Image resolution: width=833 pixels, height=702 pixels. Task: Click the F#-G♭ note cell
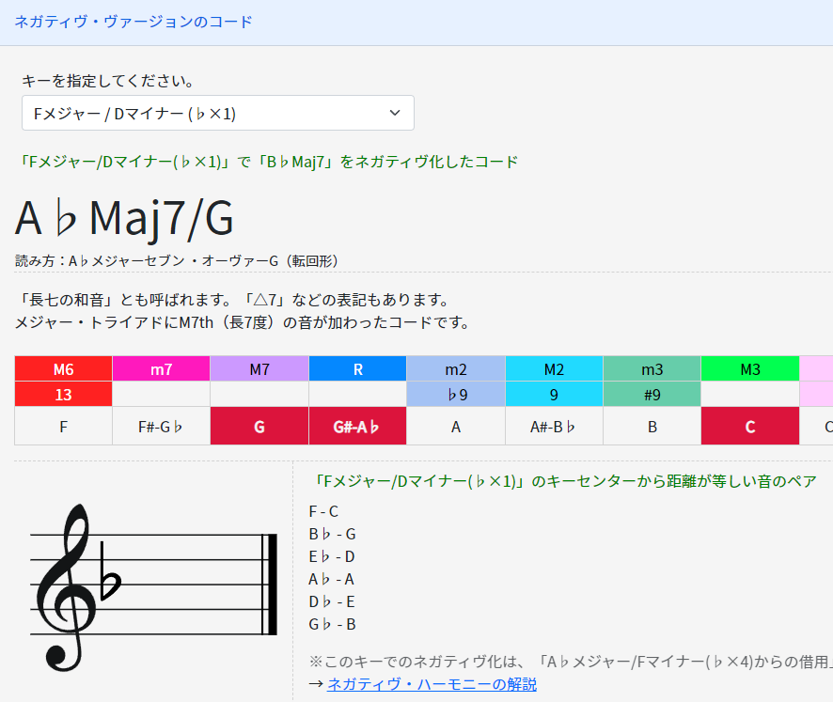pyautogui.click(x=162, y=427)
